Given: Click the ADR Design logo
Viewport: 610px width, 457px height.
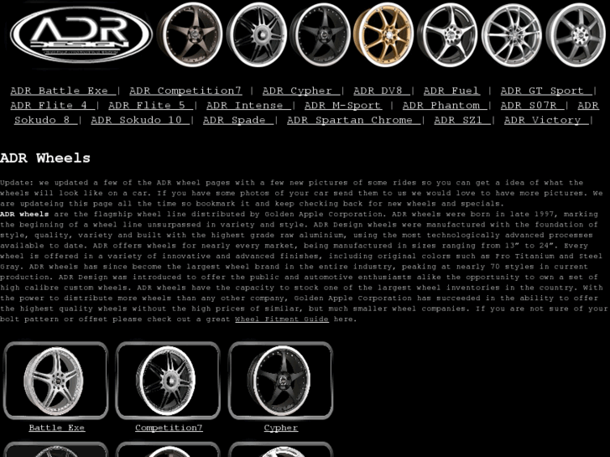Looking at the screenshot, I should (x=81, y=34).
